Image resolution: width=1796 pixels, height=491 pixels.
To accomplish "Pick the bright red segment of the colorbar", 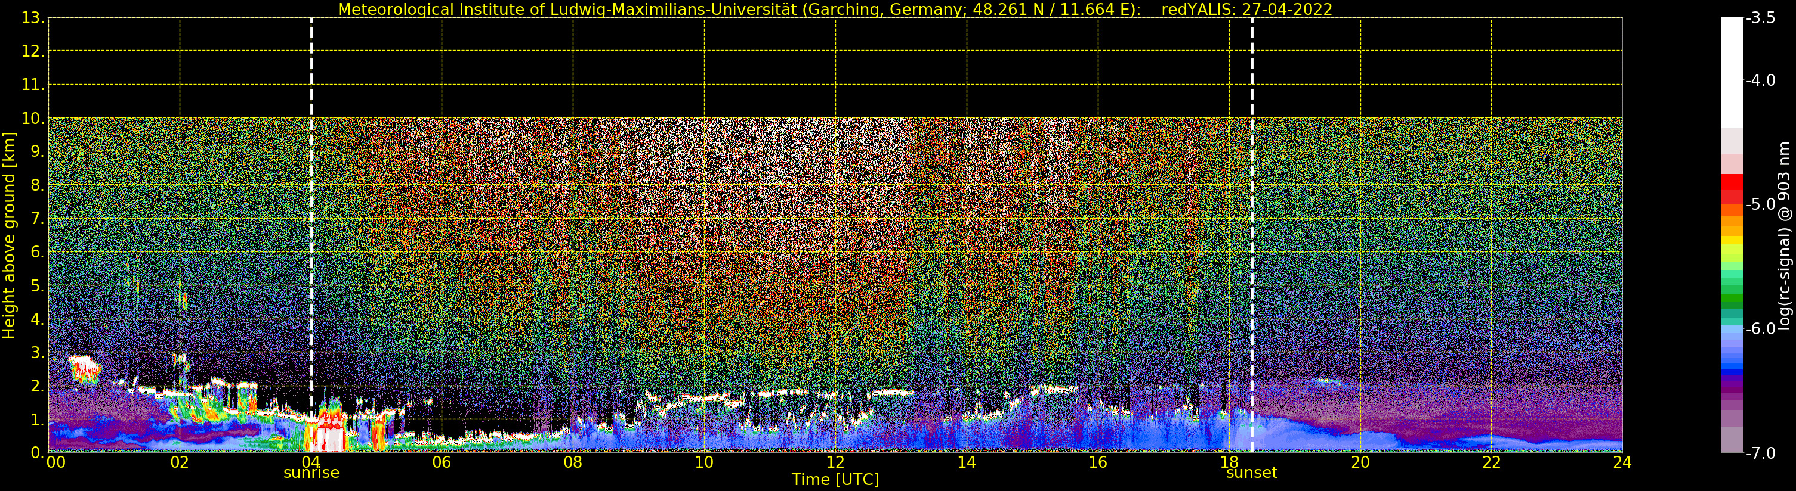I will tap(1731, 182).
